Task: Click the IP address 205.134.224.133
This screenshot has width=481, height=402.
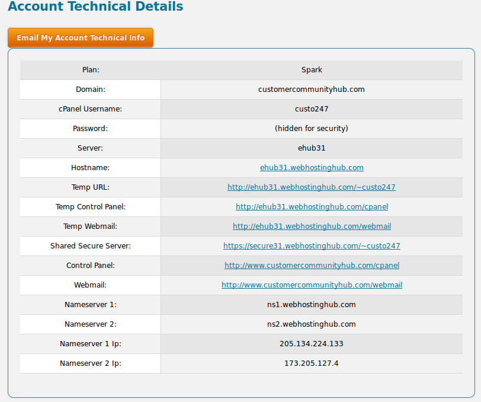Action: pos(312,344)
